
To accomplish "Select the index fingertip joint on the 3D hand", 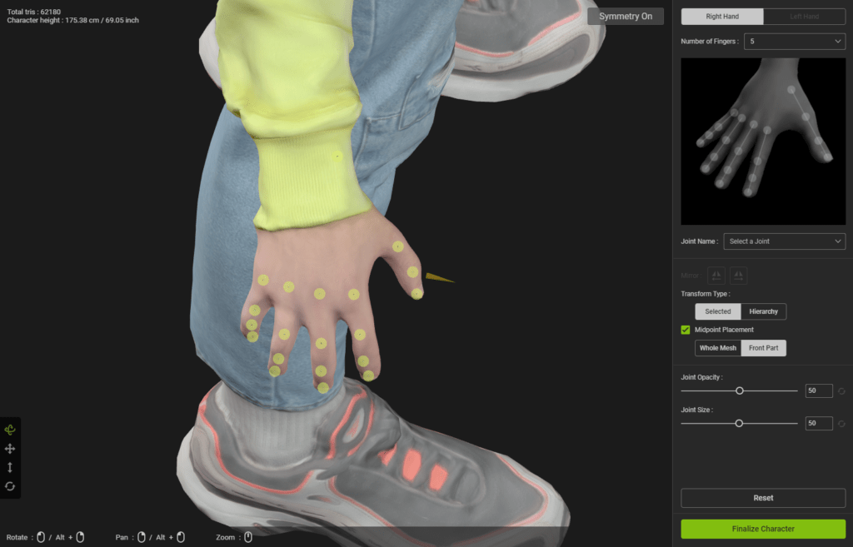I will pos(368,375).
